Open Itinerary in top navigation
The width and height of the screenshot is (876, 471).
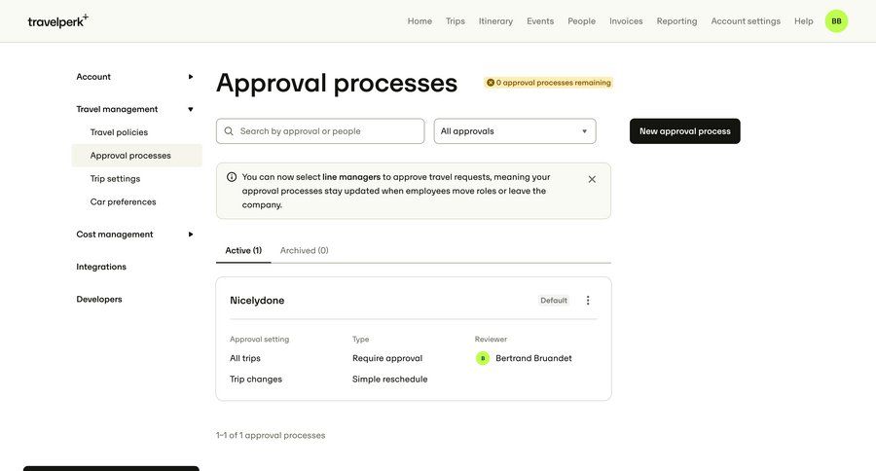[495, 21]
